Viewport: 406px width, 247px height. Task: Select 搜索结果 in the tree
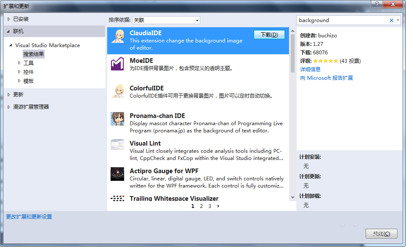[34, 54]
